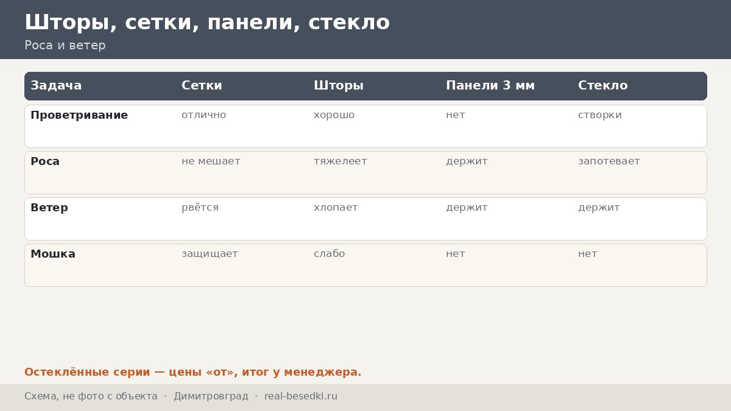Click the footer city 'Димитровград'
Viewport: 731px width, 411px height.
[211, 396]
